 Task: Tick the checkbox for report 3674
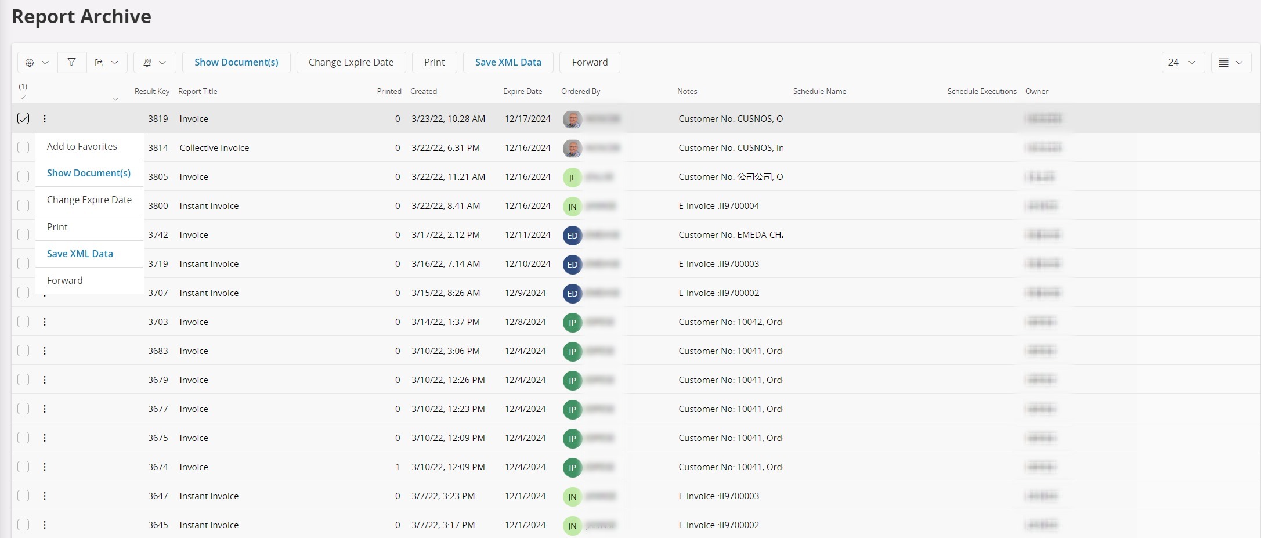point(23,467)
